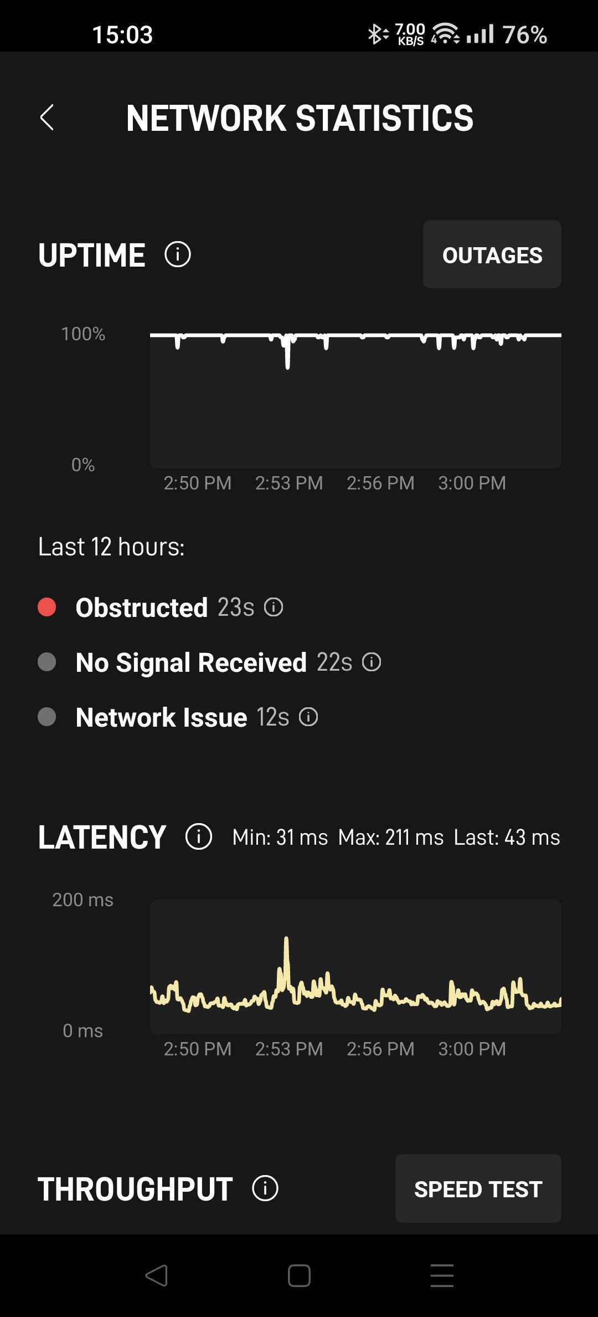Open Android recent apps menu
Image resolution: width=598 pixels, height=1317 pixels.
442,1275
